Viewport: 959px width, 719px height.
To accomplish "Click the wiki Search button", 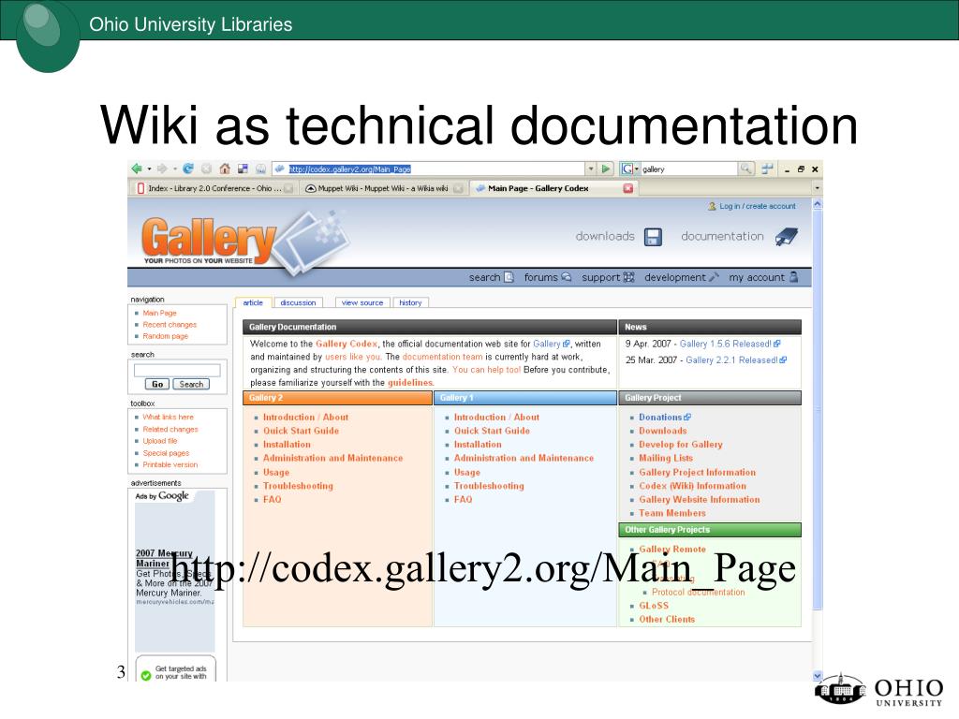I will click(191, 384).
